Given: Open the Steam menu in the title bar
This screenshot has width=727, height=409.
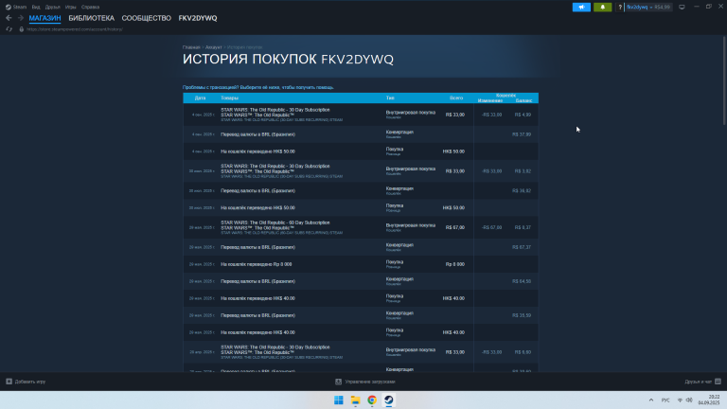Looking at the screenshot, I should click(16, 7).
